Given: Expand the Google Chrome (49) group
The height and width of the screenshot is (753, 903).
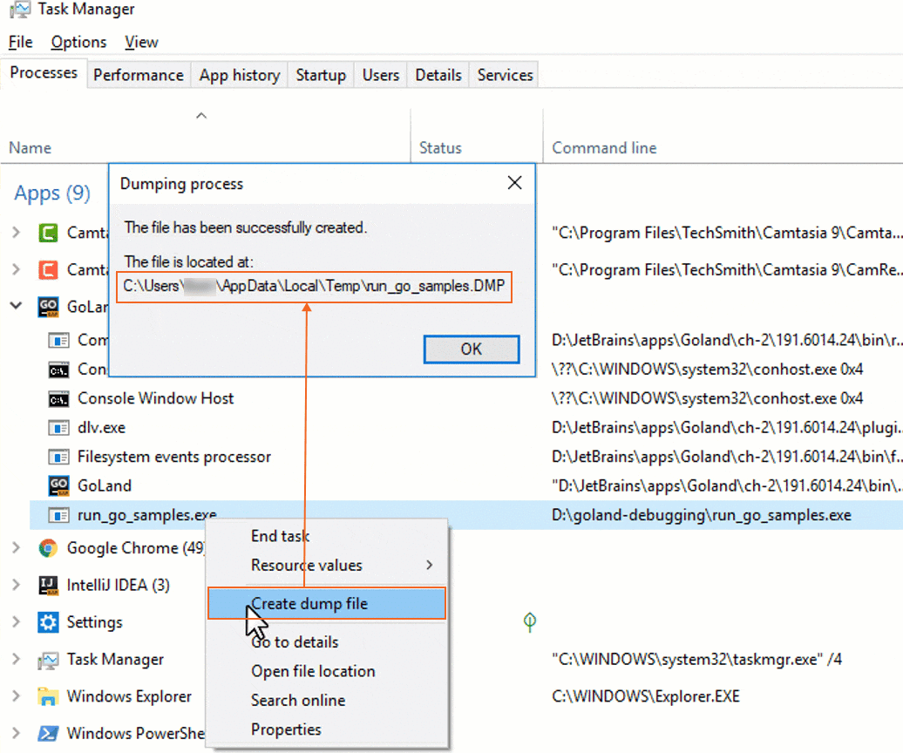Looking at the screenshot, I should [x=17, y=547].
